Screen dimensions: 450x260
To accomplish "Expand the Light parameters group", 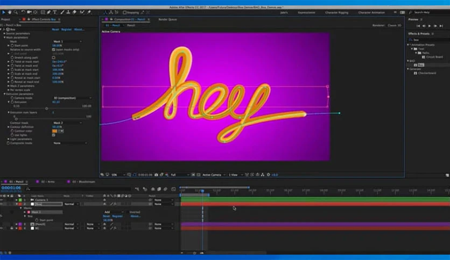I will pos(8,139).
